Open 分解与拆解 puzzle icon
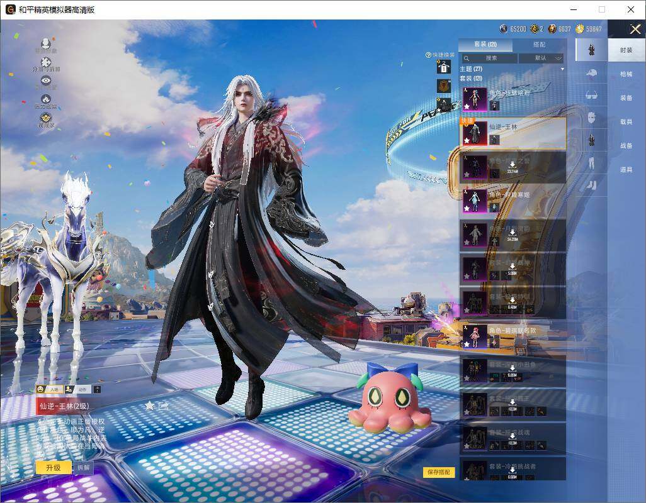This screenshot has height=503, width=646. tap(46, 62)
